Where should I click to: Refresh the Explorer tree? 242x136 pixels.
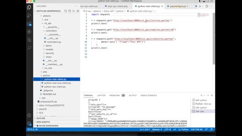(x=74, y=11)
